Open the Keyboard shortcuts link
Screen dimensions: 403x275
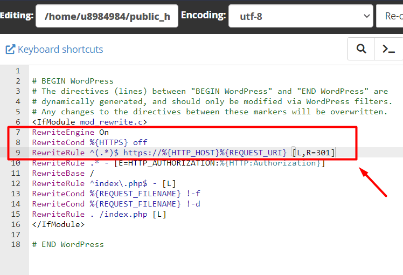60,49
